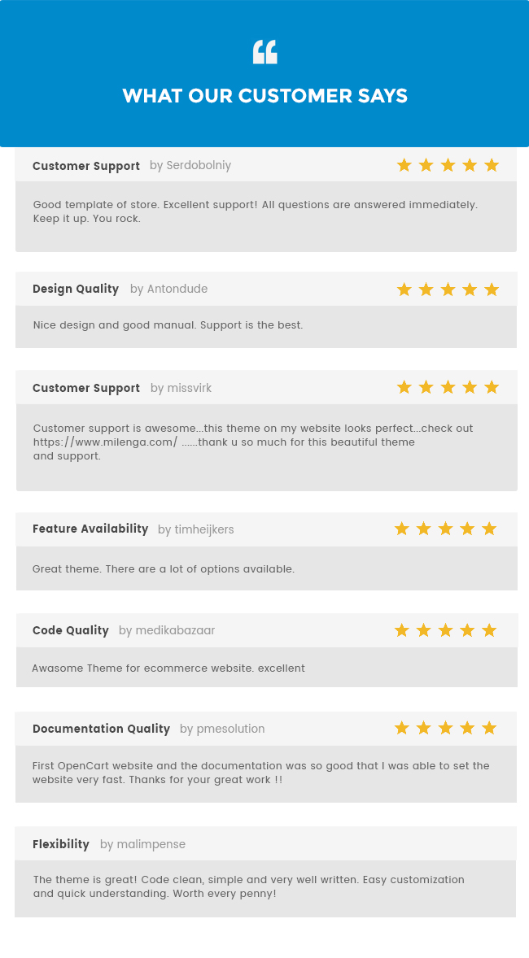Click the fifth star in Antondude's review
Screen dimensions: 529x958
tap(492, 290)
